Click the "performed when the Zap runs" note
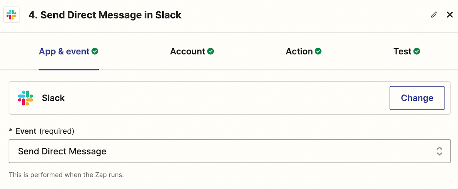 [66, 175]
